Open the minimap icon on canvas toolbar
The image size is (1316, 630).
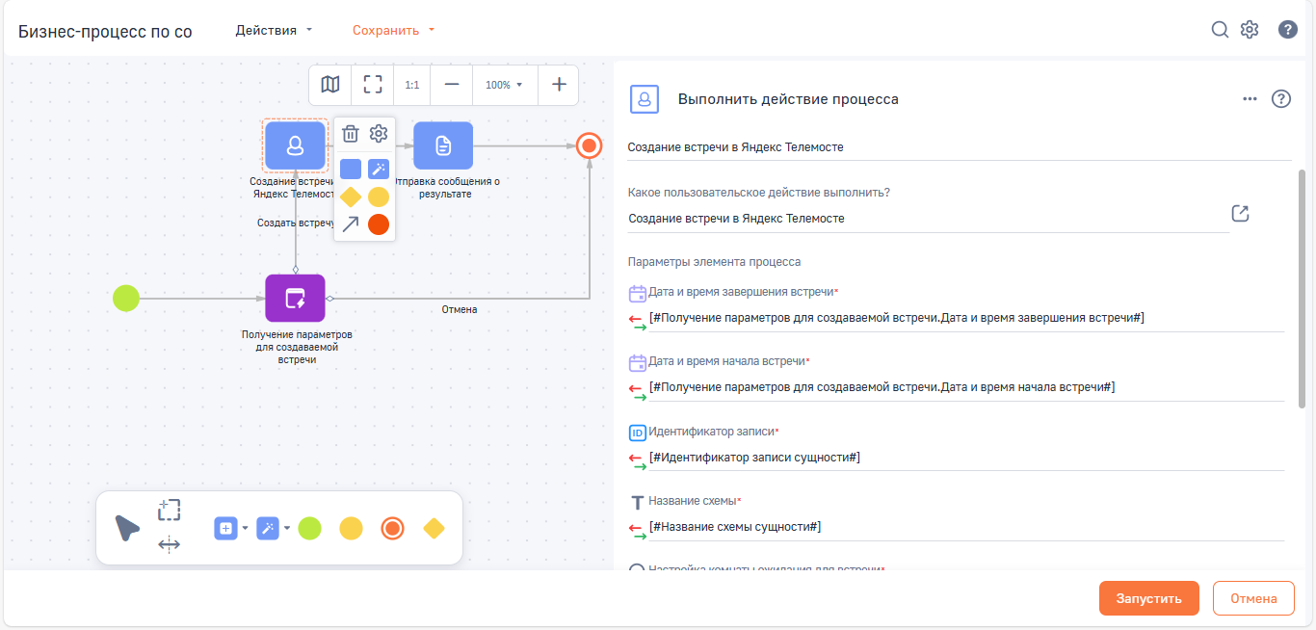click(x=329, y=85)
